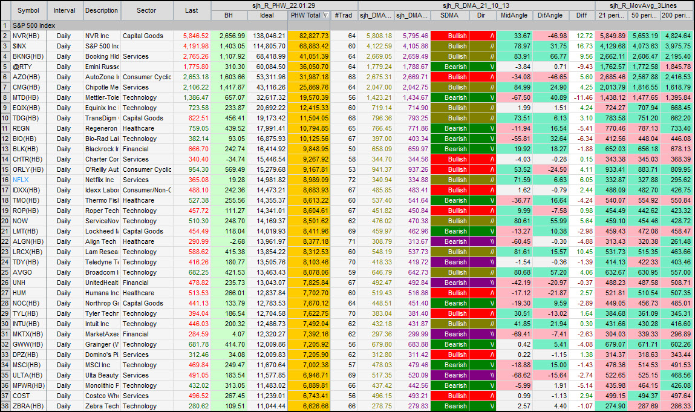Select the ZBRA(HB) symbol cell
The image size is (695, 412).
28,406
